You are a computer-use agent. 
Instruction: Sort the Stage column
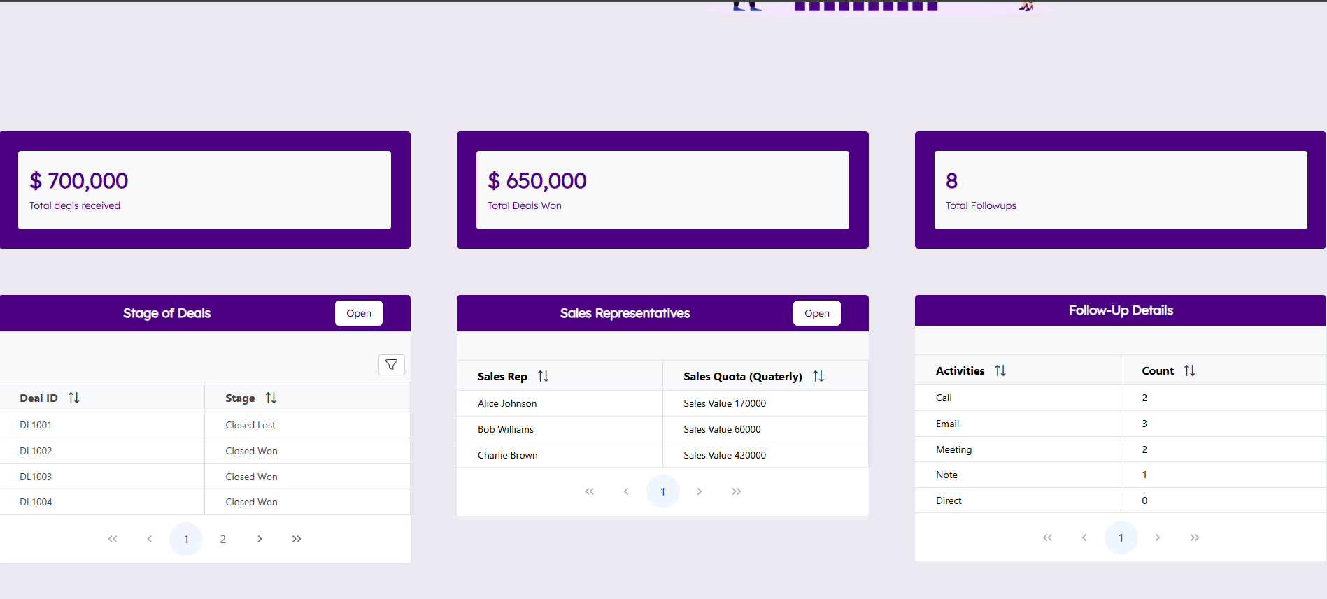point(271,398)
